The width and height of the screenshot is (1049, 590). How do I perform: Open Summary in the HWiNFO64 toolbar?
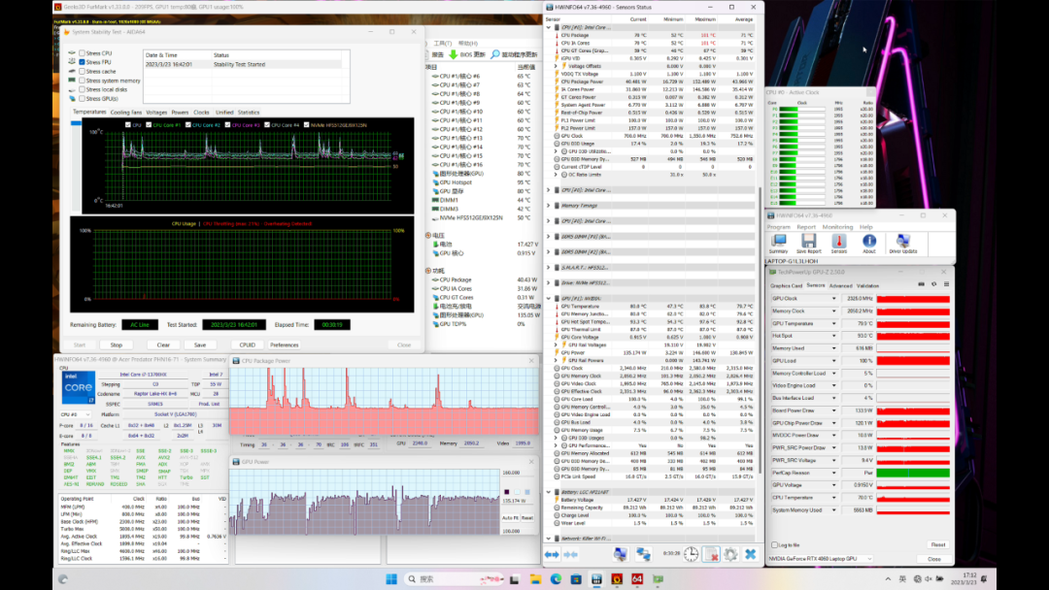778,244
